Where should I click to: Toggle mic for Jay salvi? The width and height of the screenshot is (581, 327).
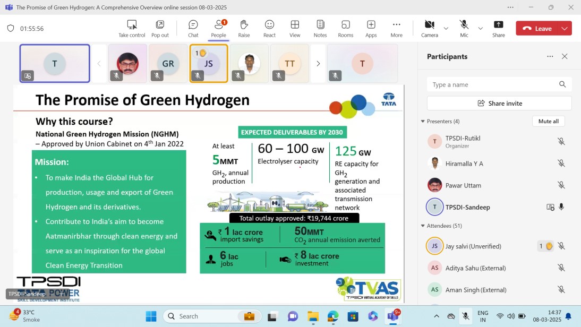tap(561, 246)
